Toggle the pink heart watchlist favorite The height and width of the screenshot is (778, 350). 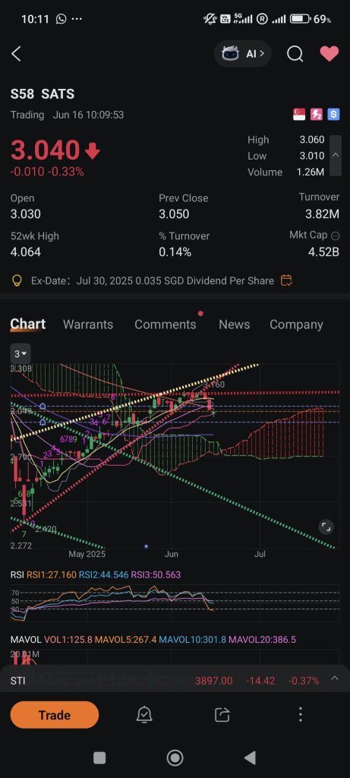pyautogui.click(x=330, y=54)
